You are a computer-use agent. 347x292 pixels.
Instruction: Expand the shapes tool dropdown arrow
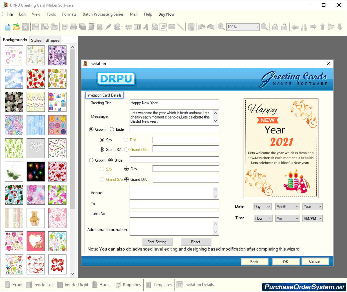point(122,27)
